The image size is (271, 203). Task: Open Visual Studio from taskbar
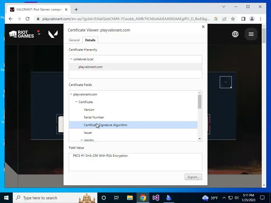156,198
